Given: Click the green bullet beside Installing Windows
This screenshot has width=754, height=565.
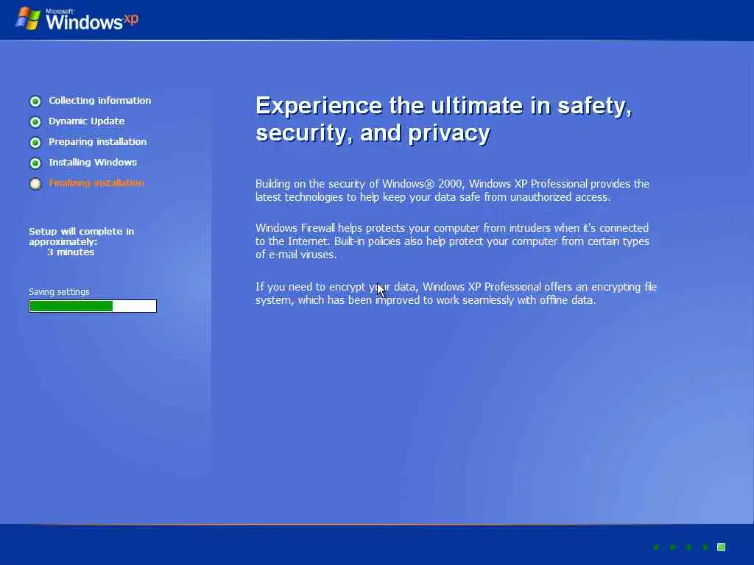Looking at the screenshot, I should click(35, 163).
